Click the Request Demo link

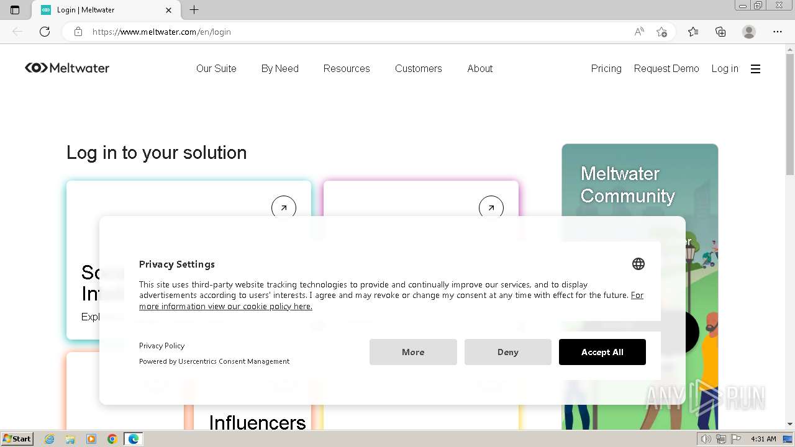[x=666, y=69]
